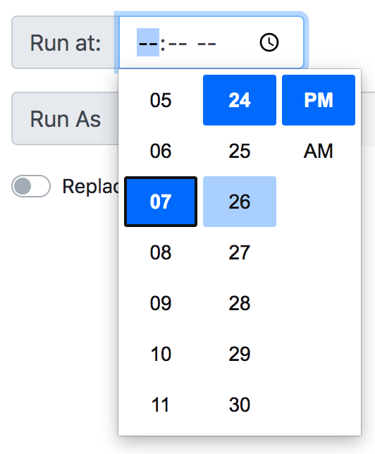Choose highlighted hour 07
This screenshot has height=454, width=375.
(161, 202)
